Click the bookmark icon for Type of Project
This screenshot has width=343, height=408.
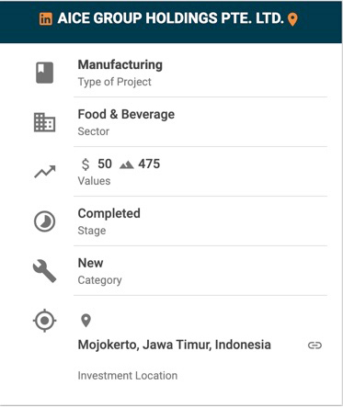[x=45, y=73]
